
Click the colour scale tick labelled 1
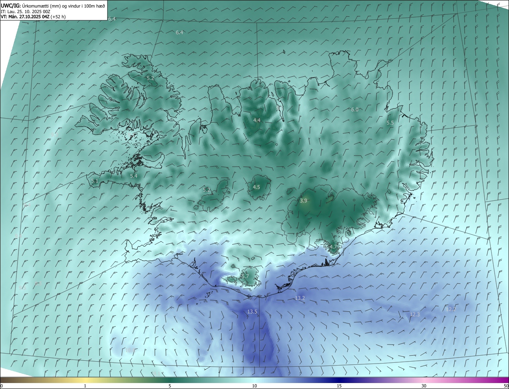[x=85, y=386]
